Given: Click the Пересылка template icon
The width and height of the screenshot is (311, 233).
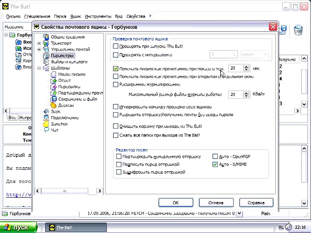Looking at the screenshot, I should [53, 87].
